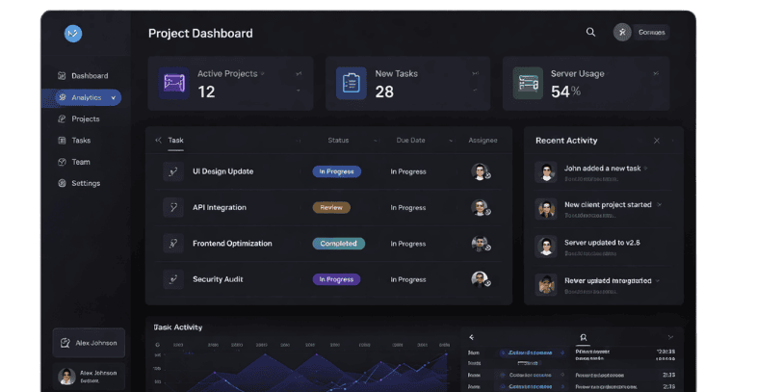Click the Server Usage icon
This screenshot has height=392, width=757.
pyautogui.click(x=527, y=83)
